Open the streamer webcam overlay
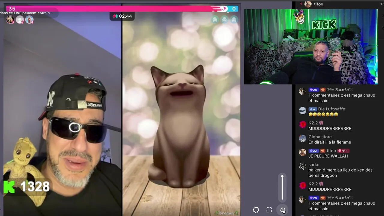This screenshot has height=216, width=384. point(310,46)
